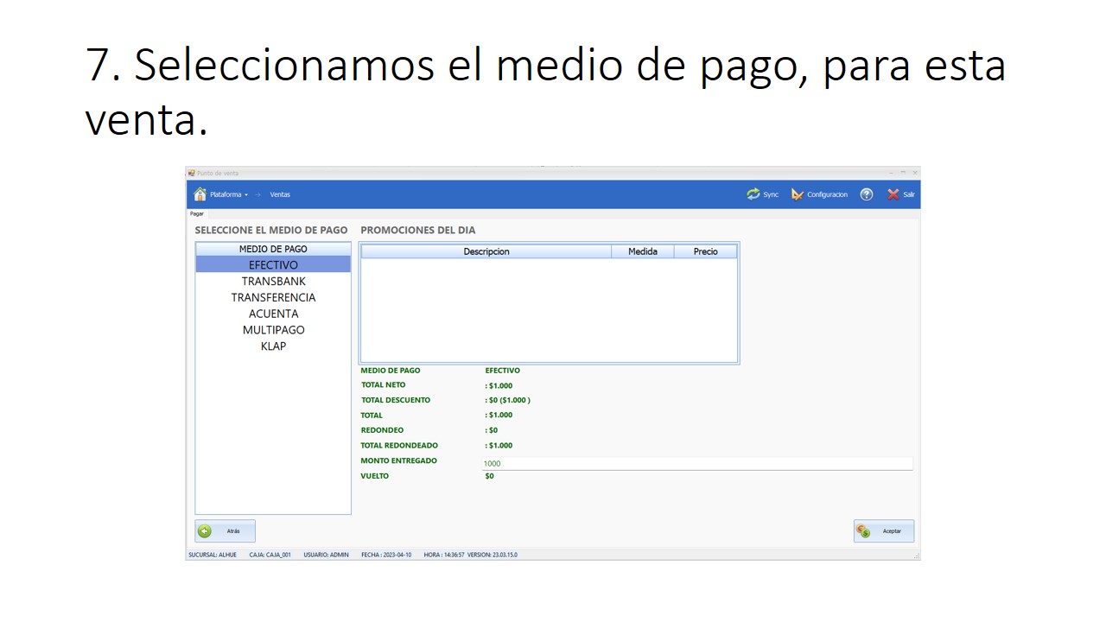
Task: Click the Aceptar button
Action: click(883, 531)
